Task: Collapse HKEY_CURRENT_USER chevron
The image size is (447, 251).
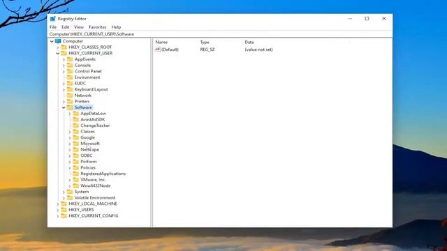Action: [x=58, y=53]
